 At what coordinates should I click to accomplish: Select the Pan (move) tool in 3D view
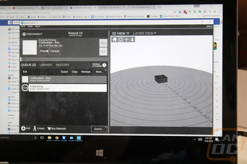[126, 39]
